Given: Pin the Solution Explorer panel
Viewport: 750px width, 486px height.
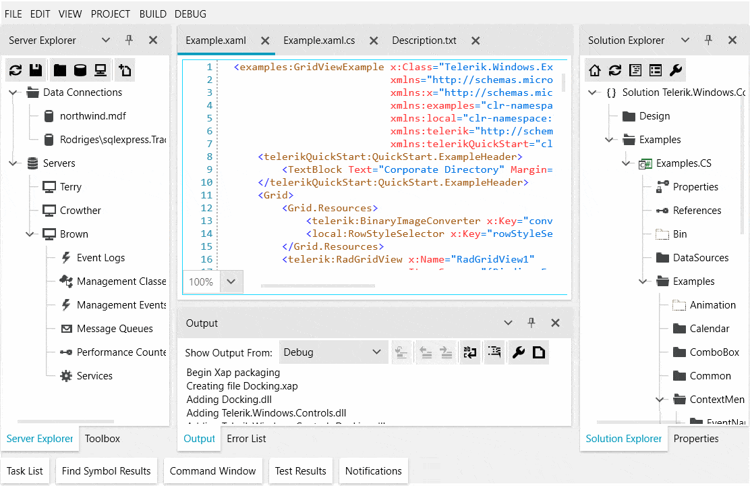Looking at the screenshot, I should [708, 40].
